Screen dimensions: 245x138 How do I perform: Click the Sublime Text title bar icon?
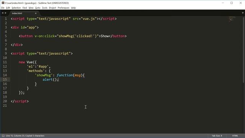tap(3, 3)
